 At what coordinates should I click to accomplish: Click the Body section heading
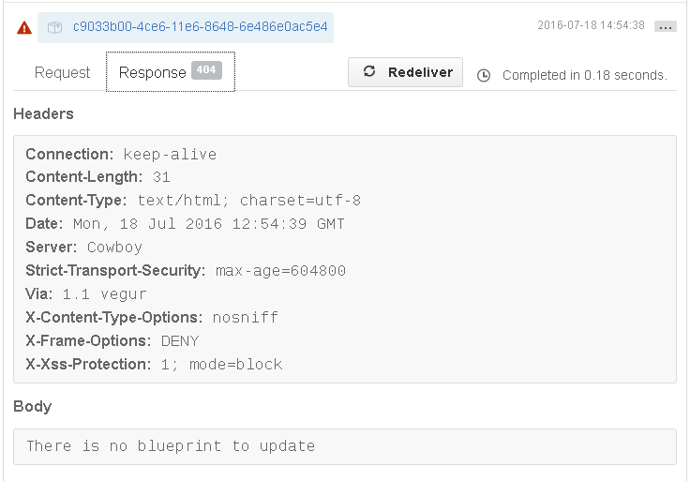click(33, 406)
